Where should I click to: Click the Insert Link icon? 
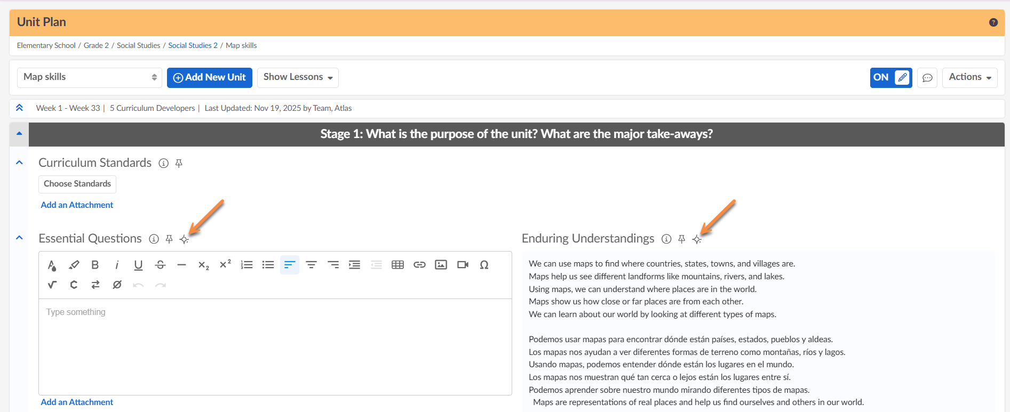pyautogui.click(x=419, y=265)
